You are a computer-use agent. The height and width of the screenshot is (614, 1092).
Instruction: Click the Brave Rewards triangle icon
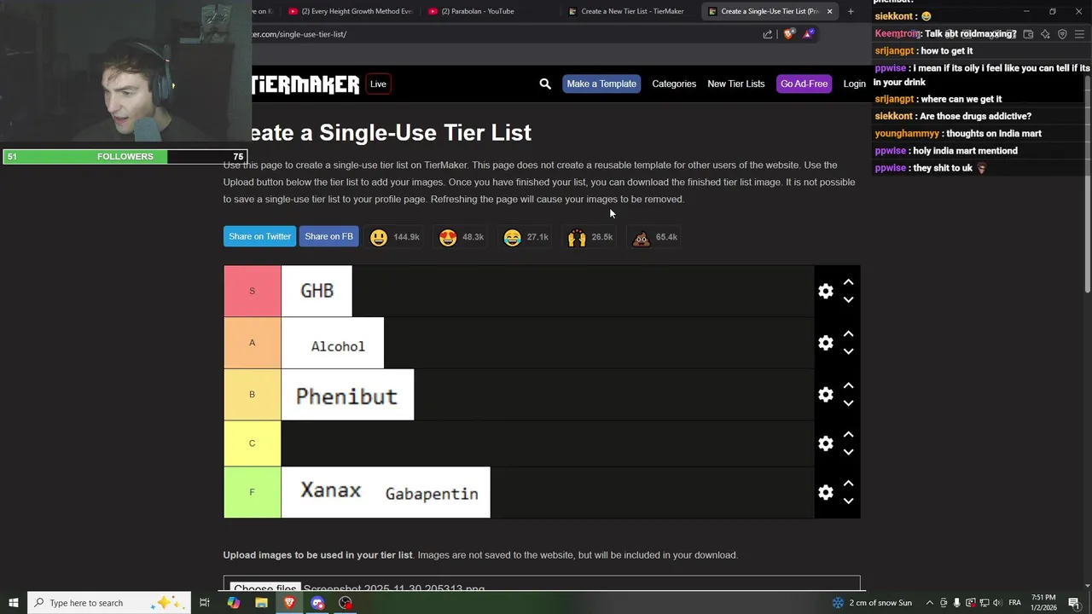point(808,34)
